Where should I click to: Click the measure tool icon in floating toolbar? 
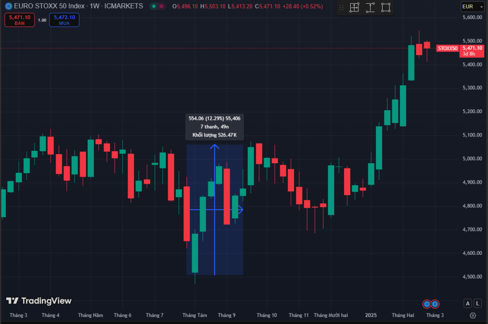click(x=354, y=7)
